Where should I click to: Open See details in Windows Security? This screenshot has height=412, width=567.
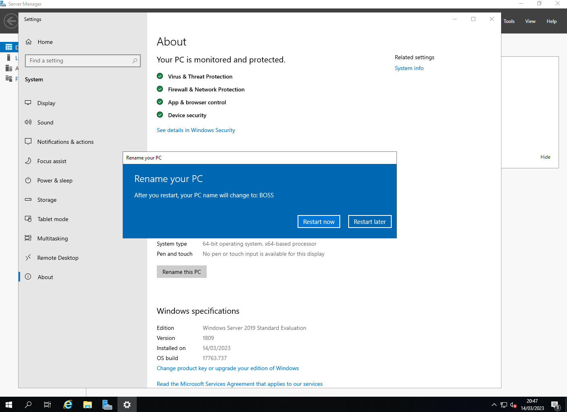(196, 130)
